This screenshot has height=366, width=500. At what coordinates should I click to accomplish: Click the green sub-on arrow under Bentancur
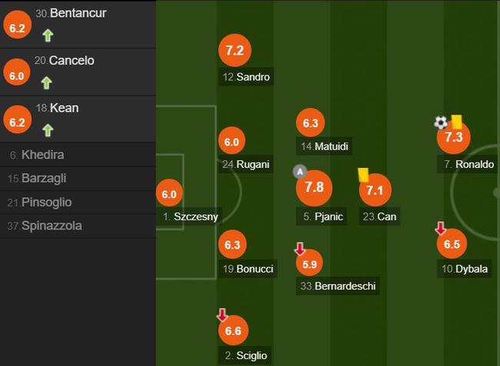coord(48,35)
